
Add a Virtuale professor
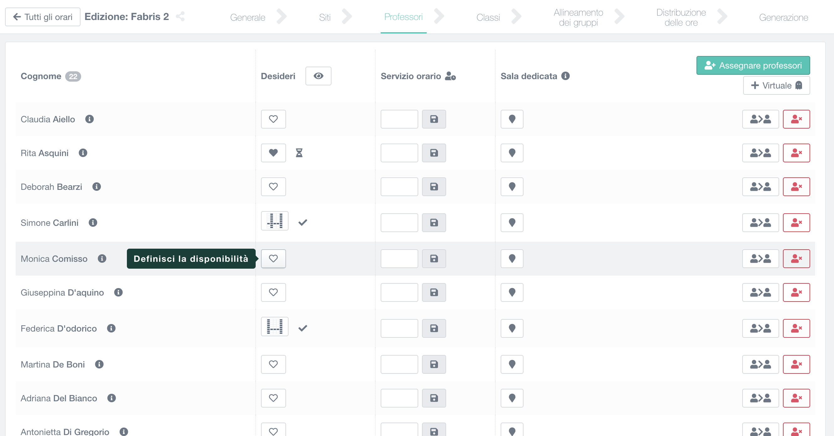coord(776,86)
